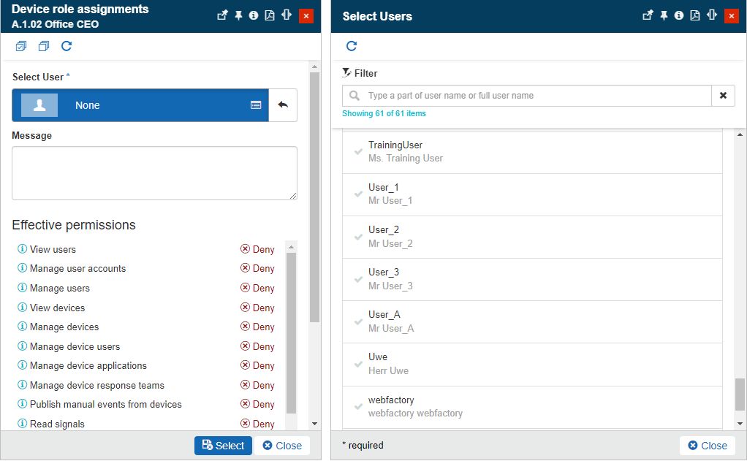Collapse the Filter section

pos(360,73)
